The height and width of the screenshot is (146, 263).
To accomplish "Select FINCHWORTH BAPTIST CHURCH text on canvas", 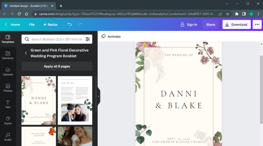I will tap(179, 142).
